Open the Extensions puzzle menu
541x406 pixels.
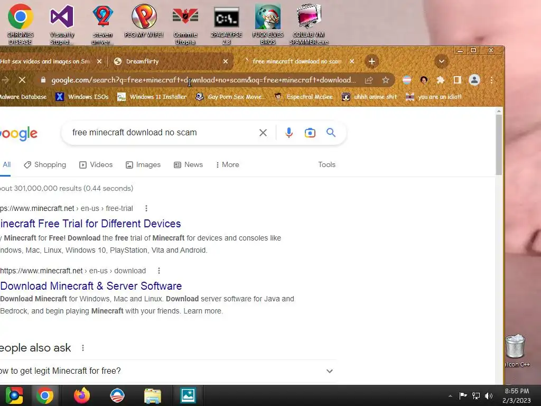pos(440,80)
